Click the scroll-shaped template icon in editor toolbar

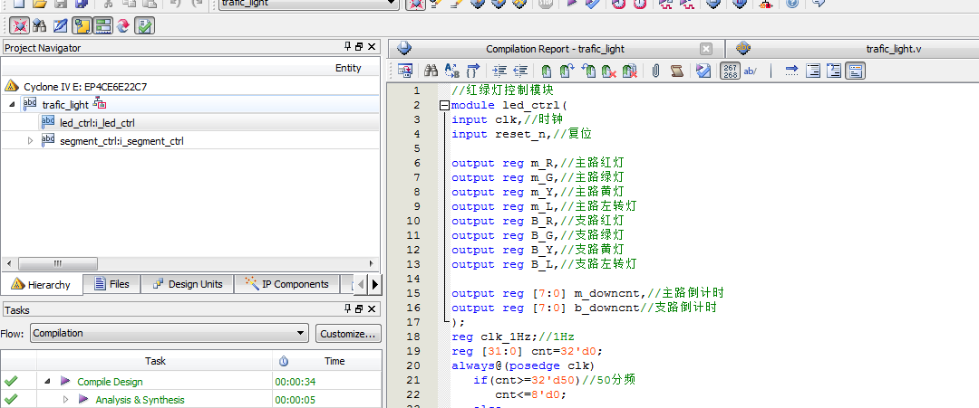tap(676, 71)
